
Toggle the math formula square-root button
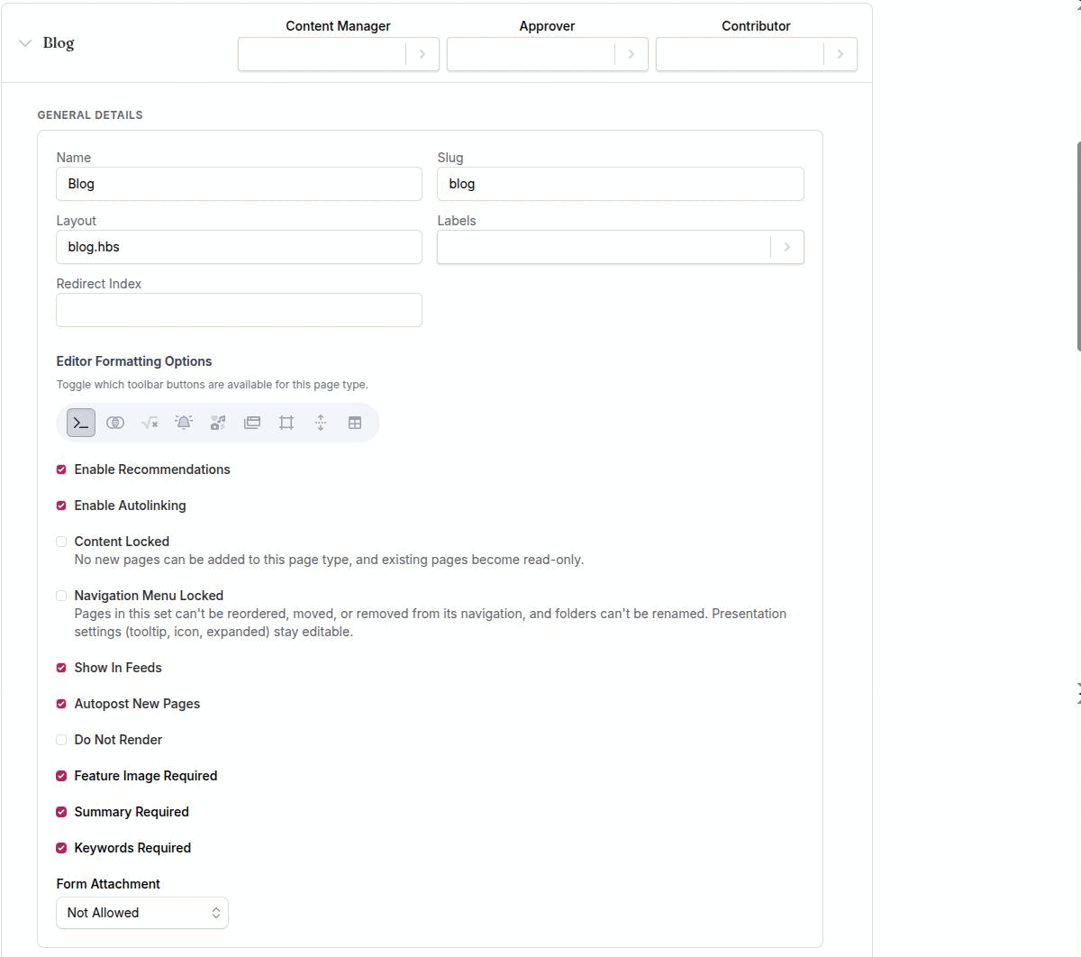150,423
